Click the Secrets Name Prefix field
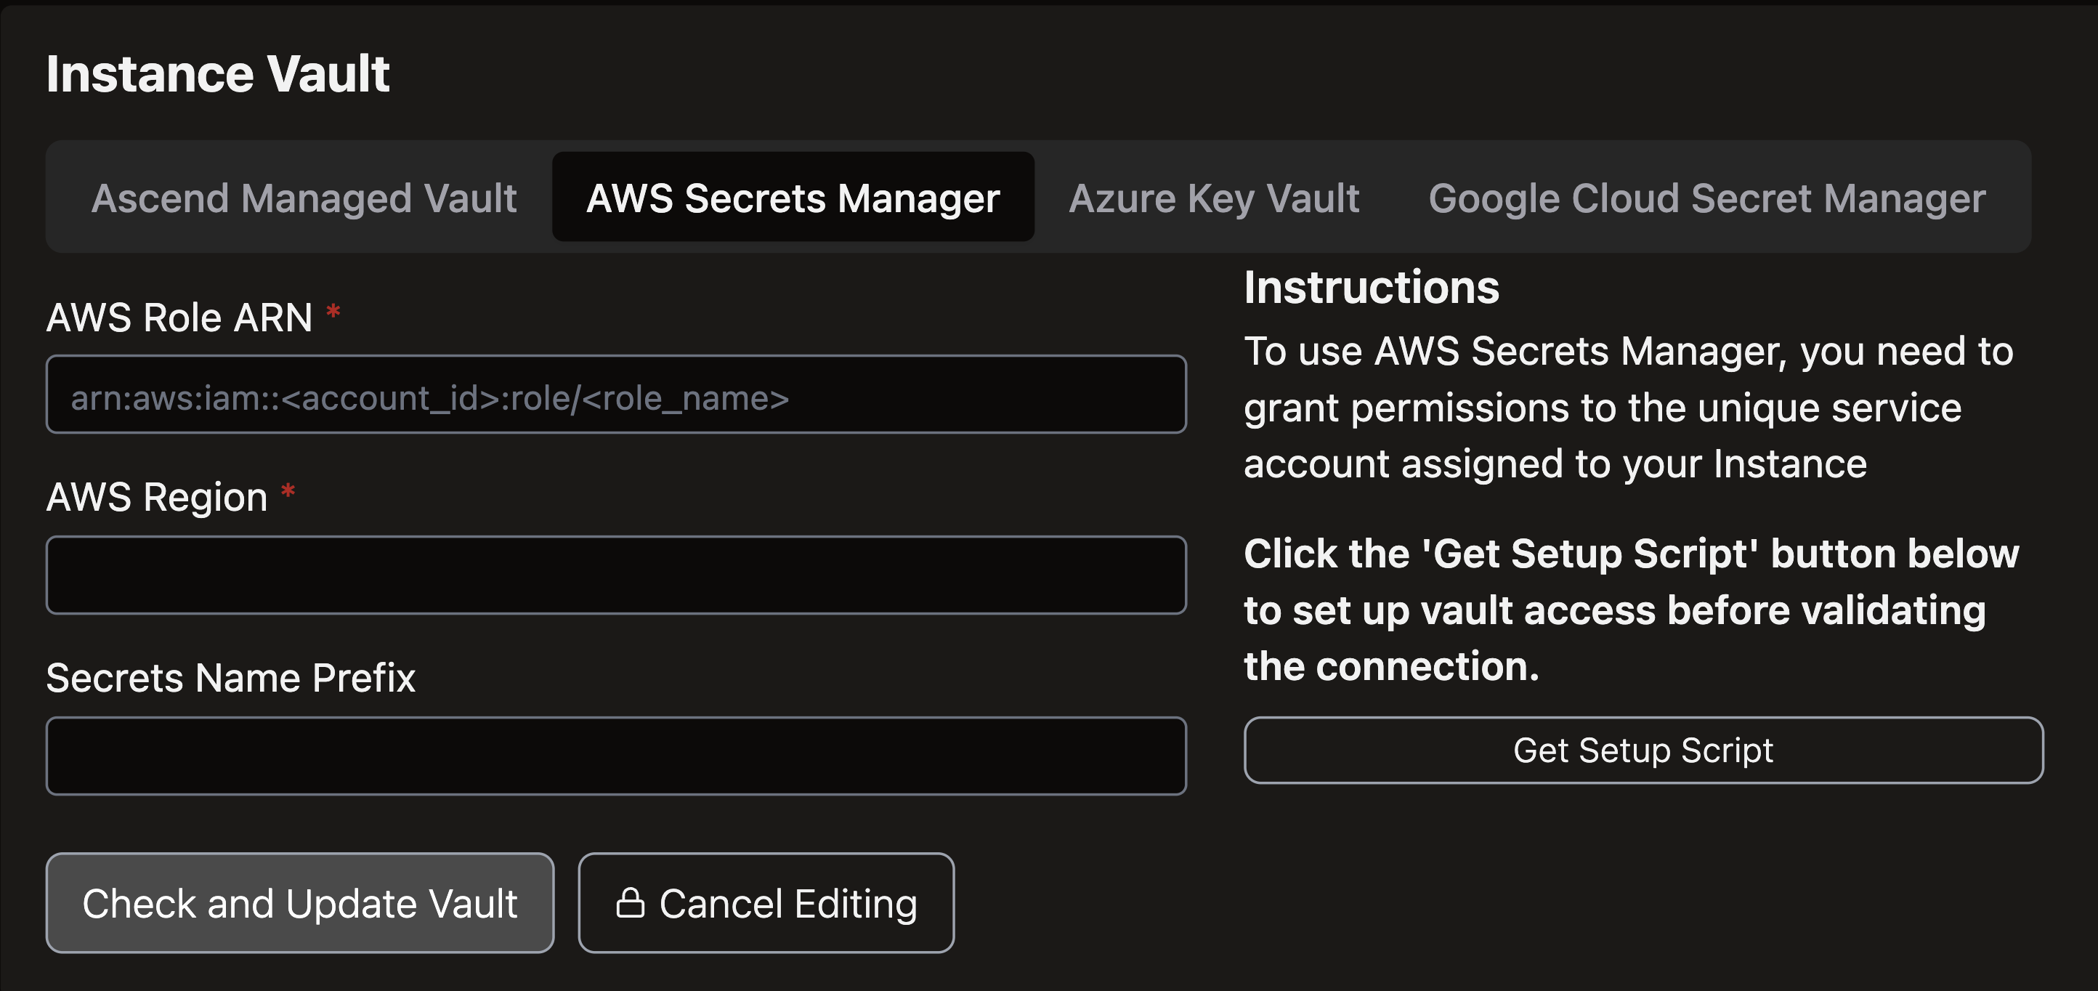 tap(616, 756)
